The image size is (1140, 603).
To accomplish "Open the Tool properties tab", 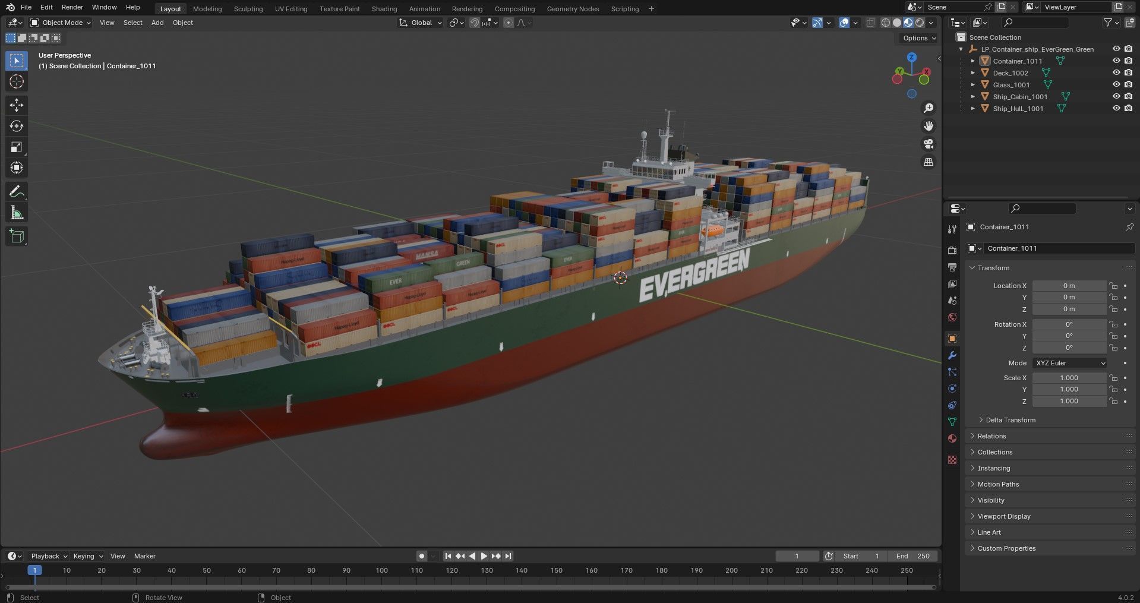I will (952, 229).
